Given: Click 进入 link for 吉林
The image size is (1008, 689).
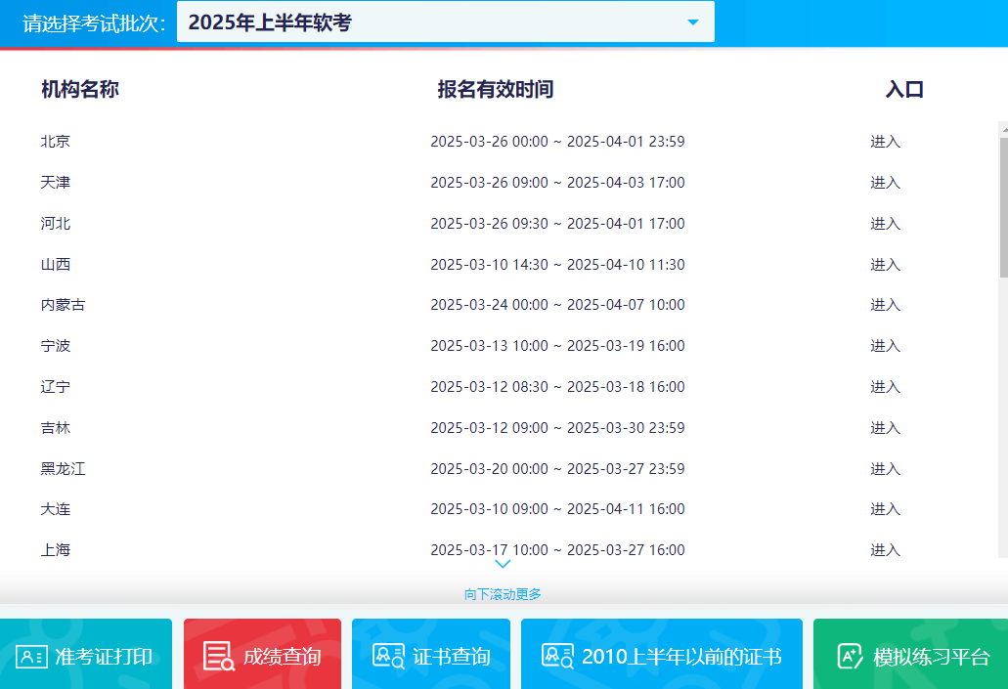Looking at the screenshot, I should pos(885,428).
